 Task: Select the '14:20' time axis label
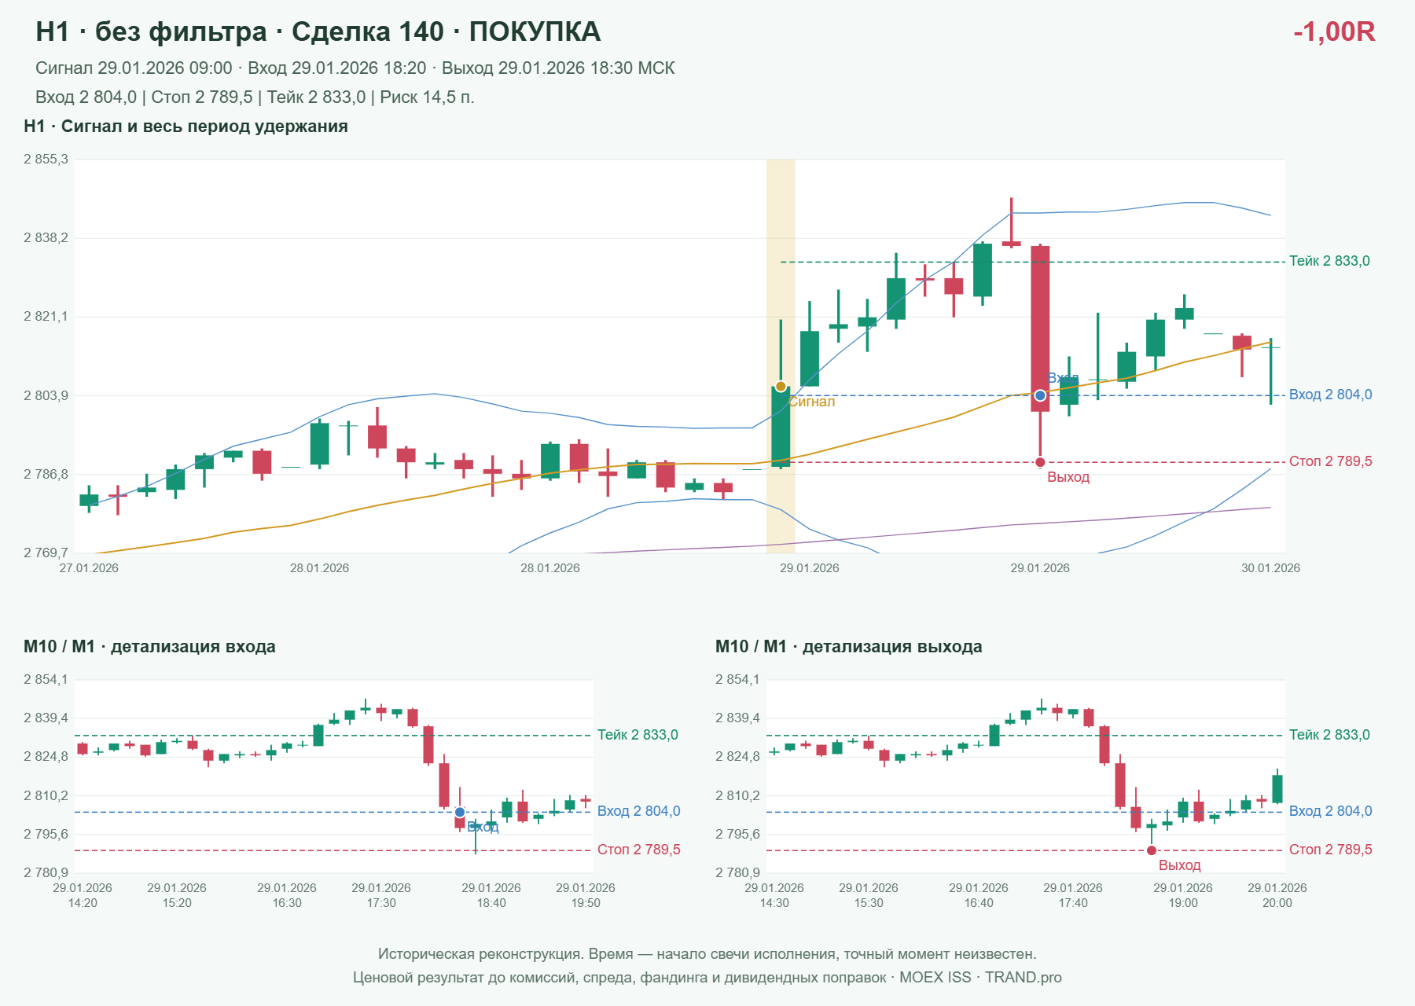coord(83,903)
